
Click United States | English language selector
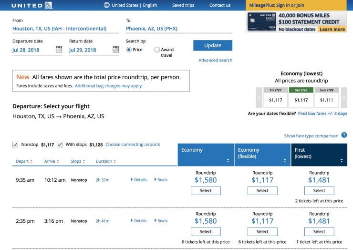tap(135, 5)
